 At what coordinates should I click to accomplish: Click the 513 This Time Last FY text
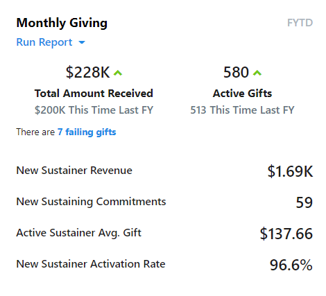[242, 110]
